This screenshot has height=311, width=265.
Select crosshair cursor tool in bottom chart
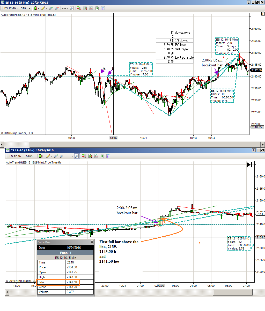pyautogui.click(x=69, y=156)
